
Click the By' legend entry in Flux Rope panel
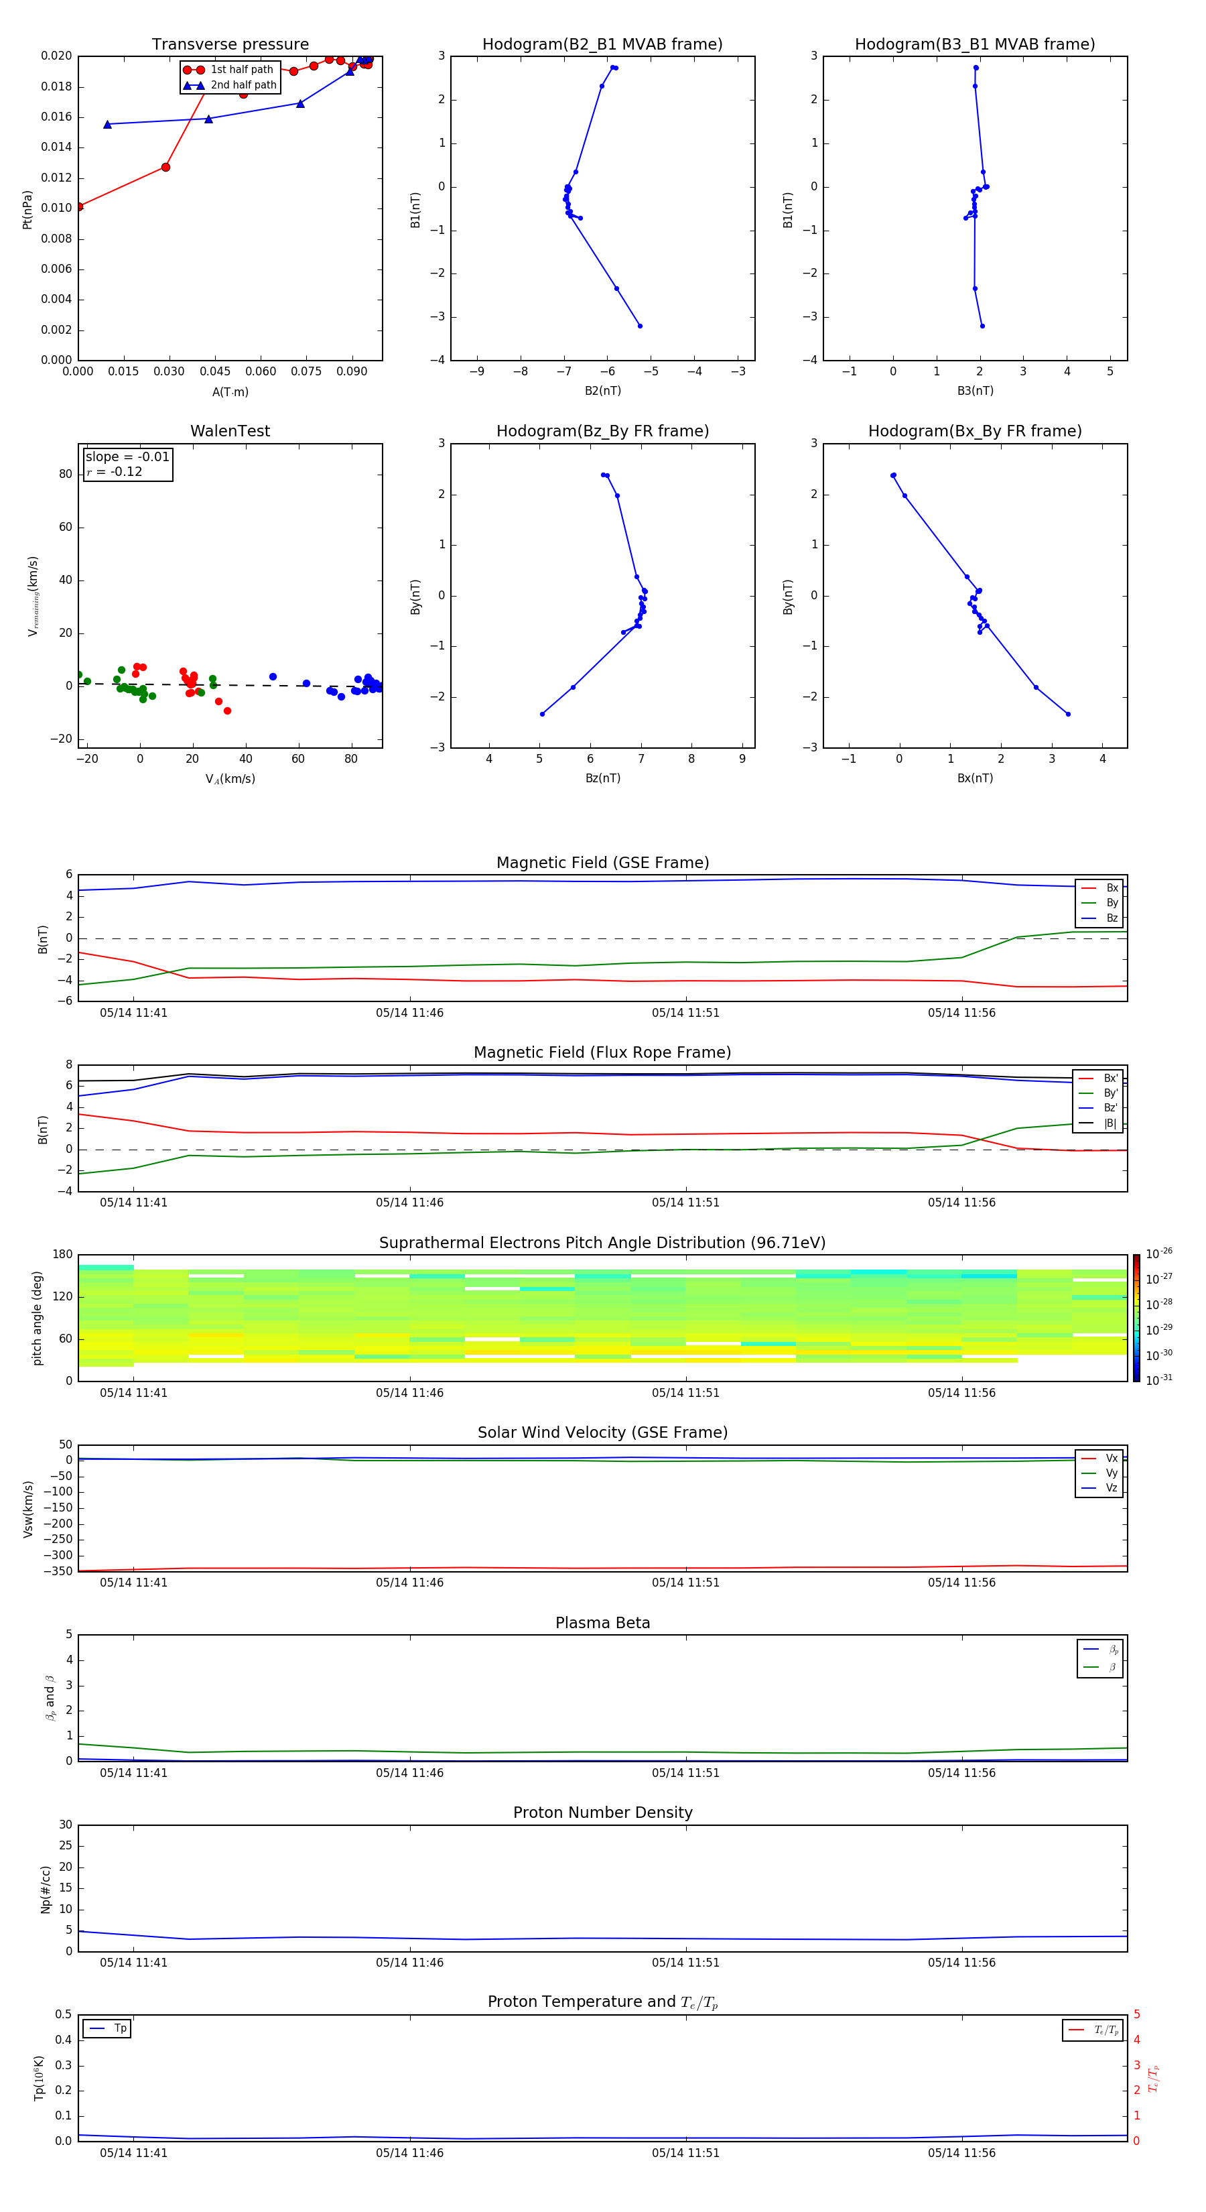click(1098, 1093)
